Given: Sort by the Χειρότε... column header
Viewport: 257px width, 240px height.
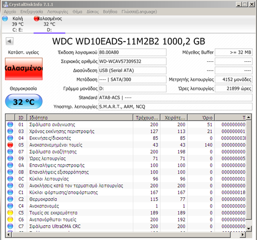Looking at the screenshot, I should click(174, 117).
